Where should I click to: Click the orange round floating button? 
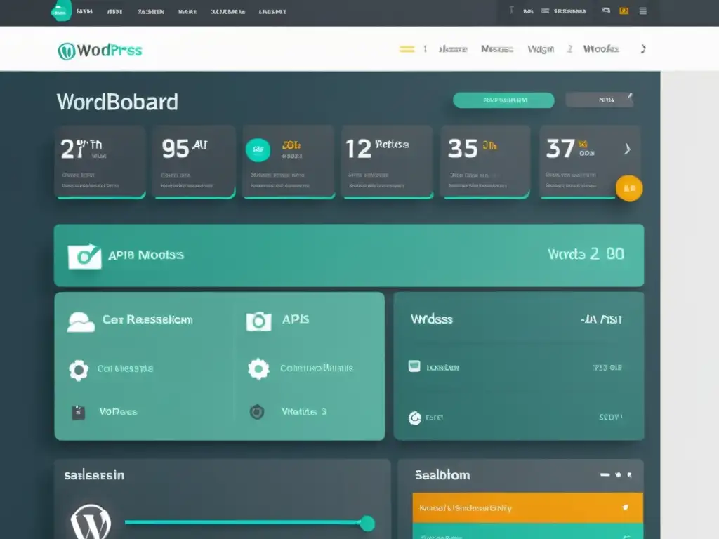(x=629, y=188)
